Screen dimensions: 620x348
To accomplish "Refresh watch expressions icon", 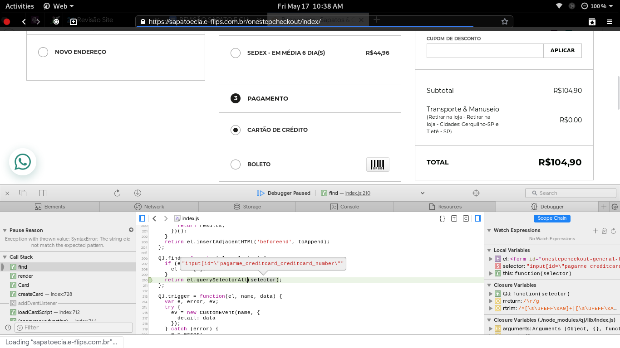I will [613, 231].
